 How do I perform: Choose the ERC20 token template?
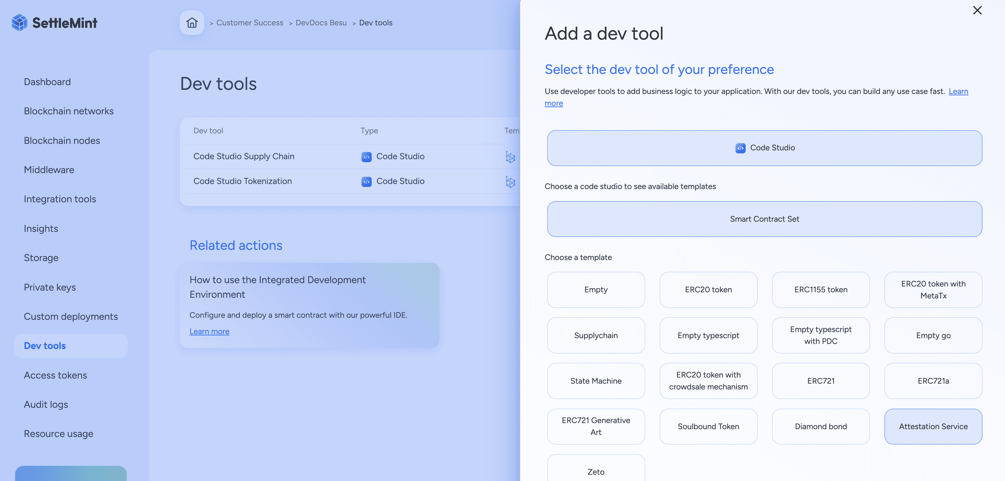[708, 290]
